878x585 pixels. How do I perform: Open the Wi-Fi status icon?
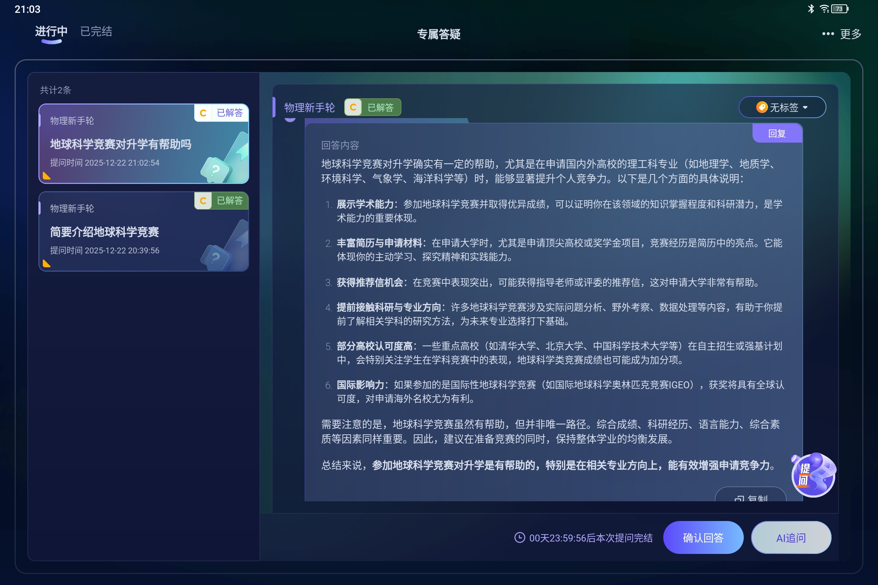[824, 8]
